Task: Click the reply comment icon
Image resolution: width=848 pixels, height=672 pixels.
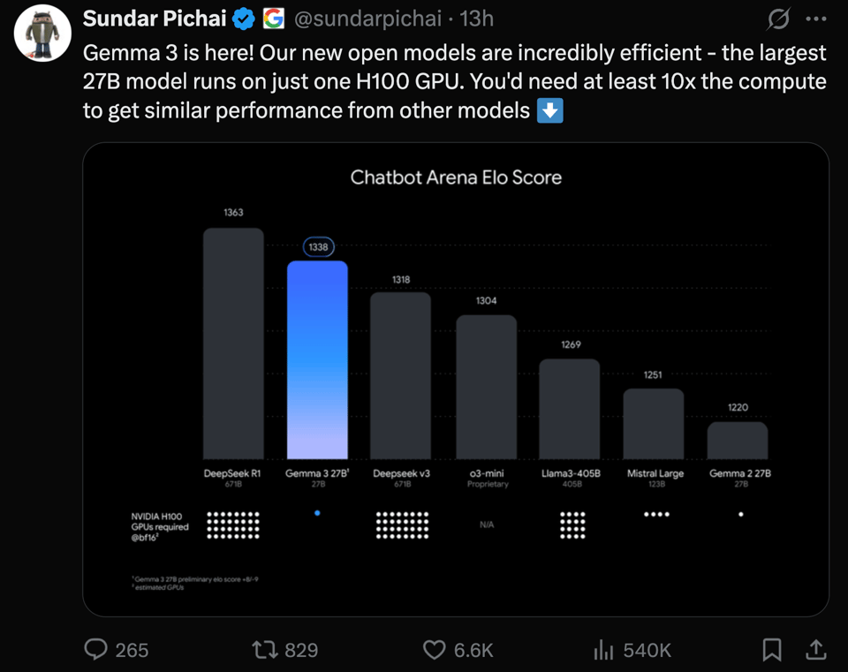Action: coord(95,650)
